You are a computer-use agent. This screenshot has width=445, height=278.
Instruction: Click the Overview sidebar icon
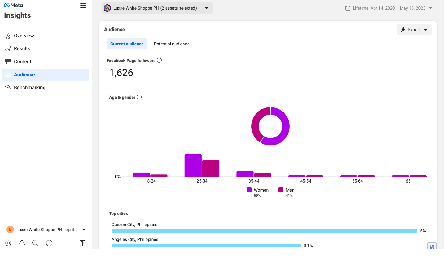[x=8, y=36]
